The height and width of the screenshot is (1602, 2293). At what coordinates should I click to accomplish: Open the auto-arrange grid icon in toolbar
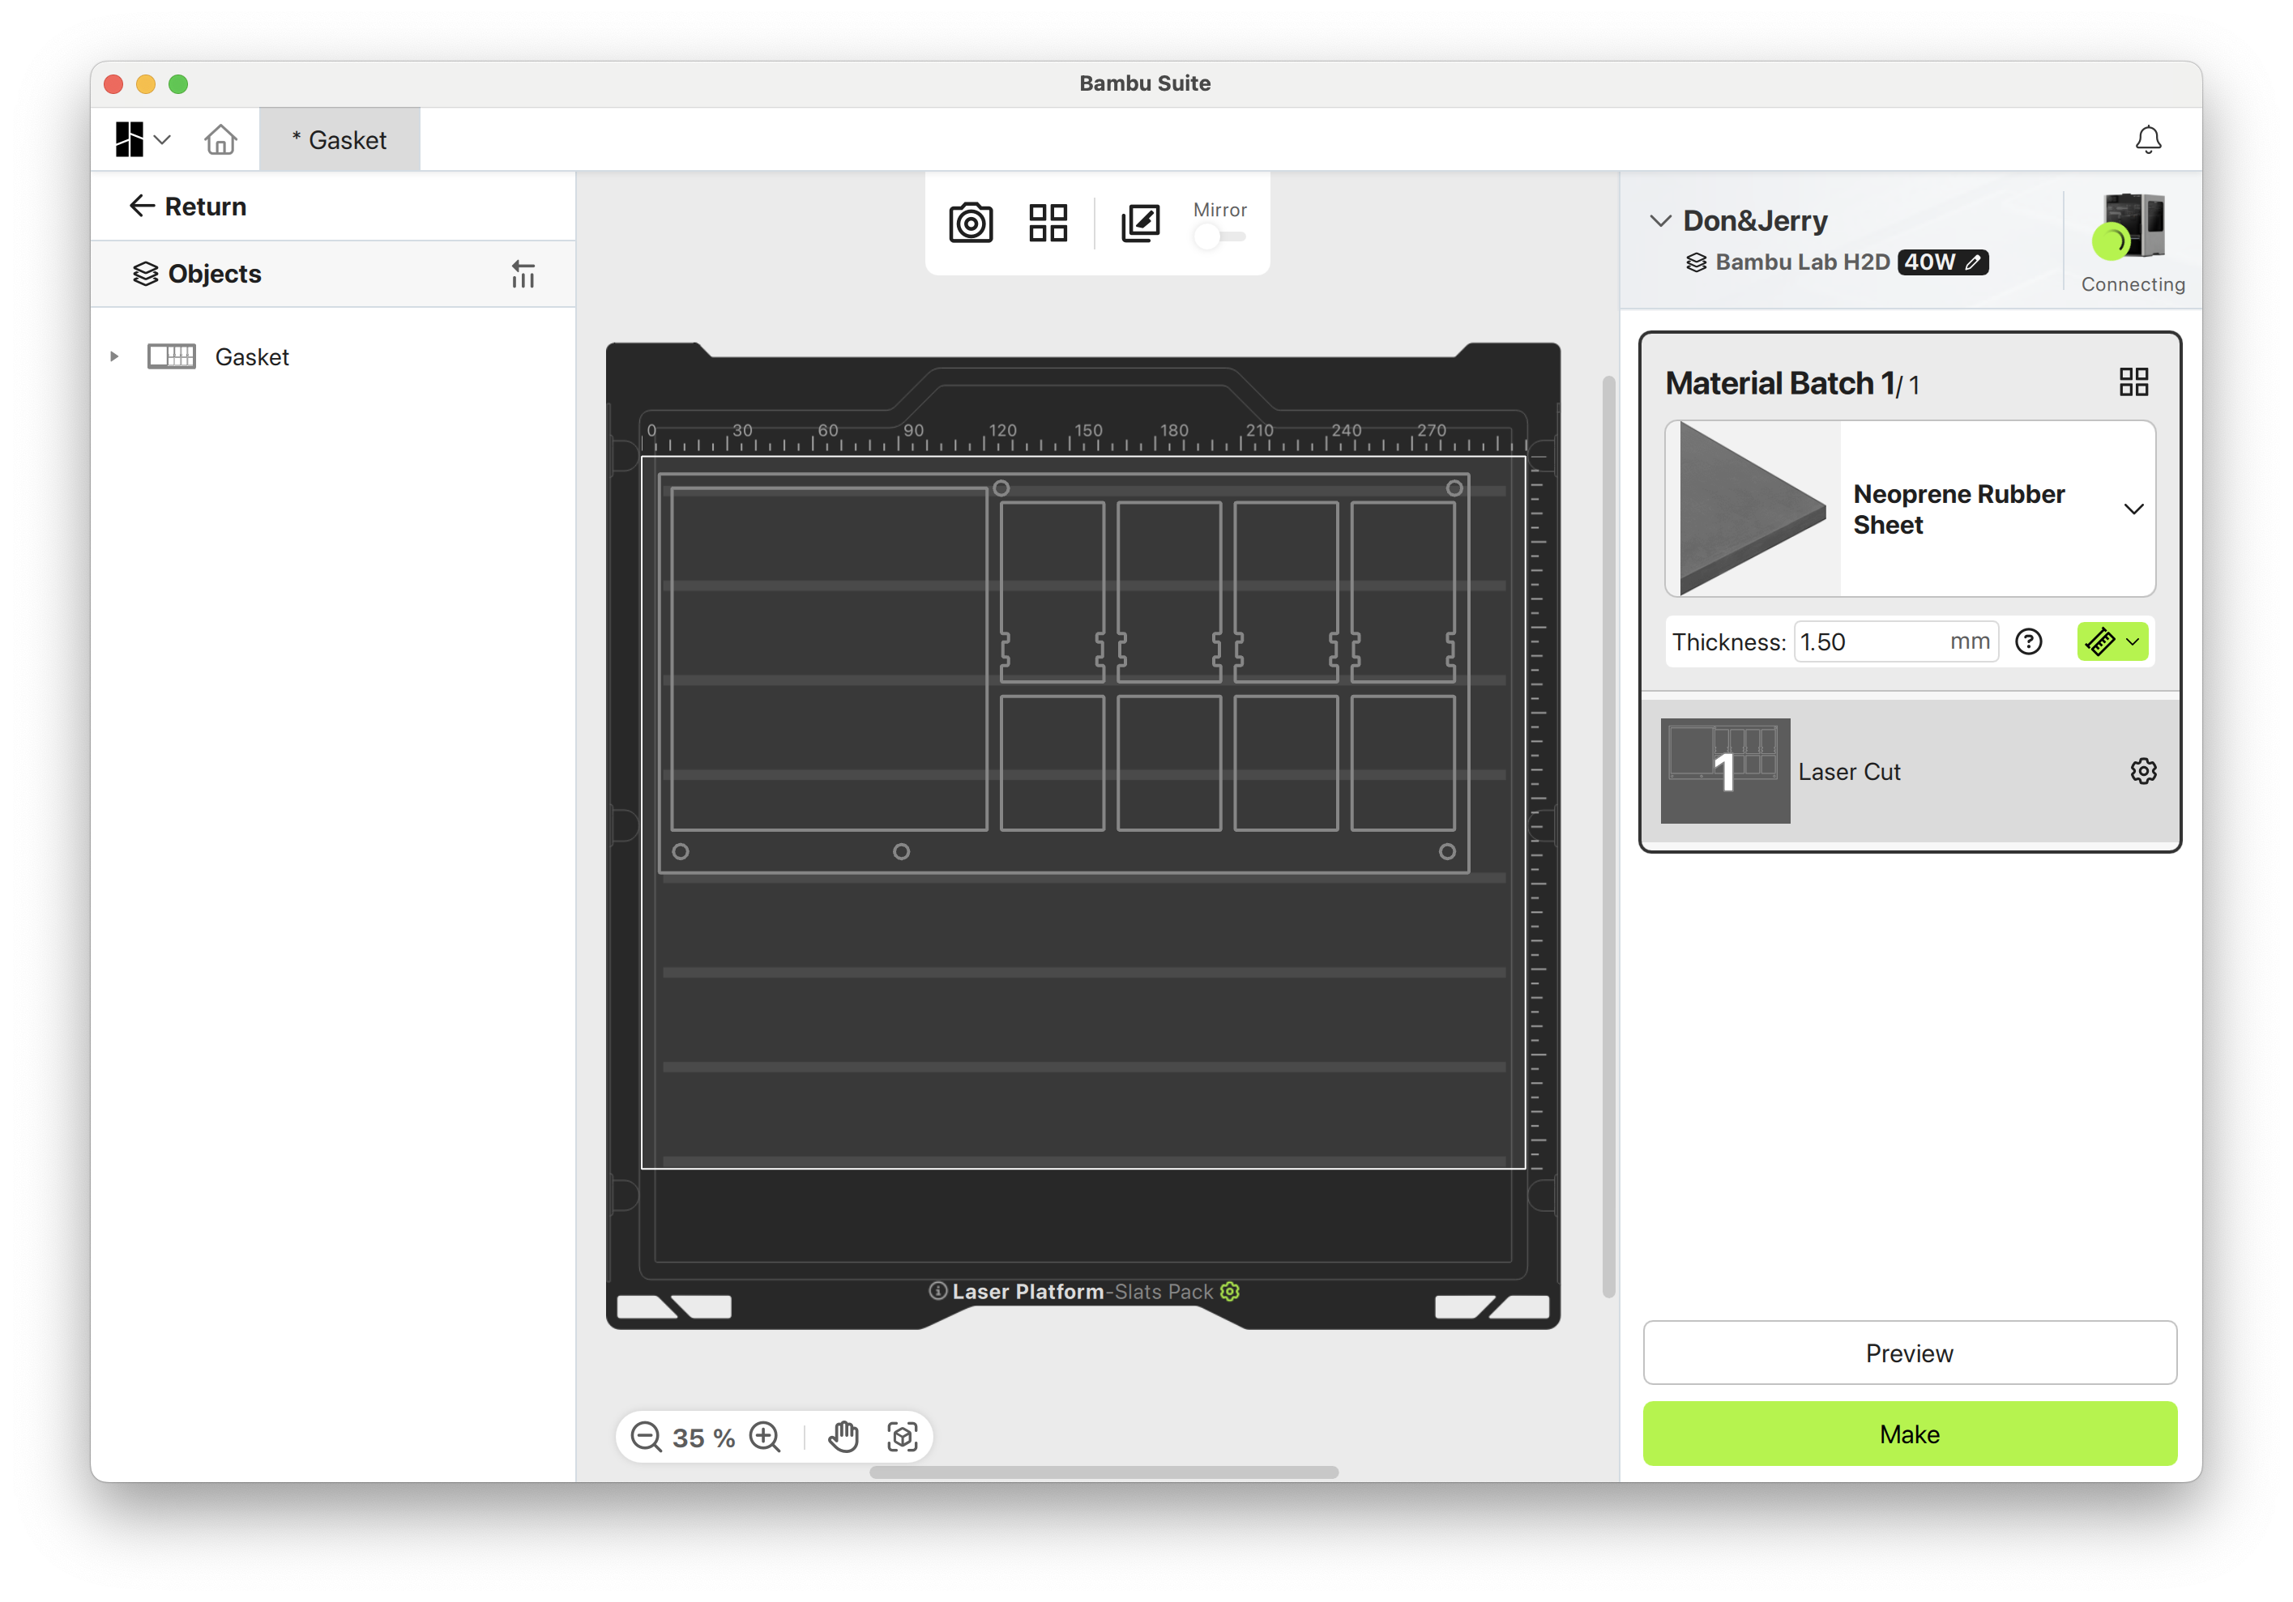point(1048,223)
